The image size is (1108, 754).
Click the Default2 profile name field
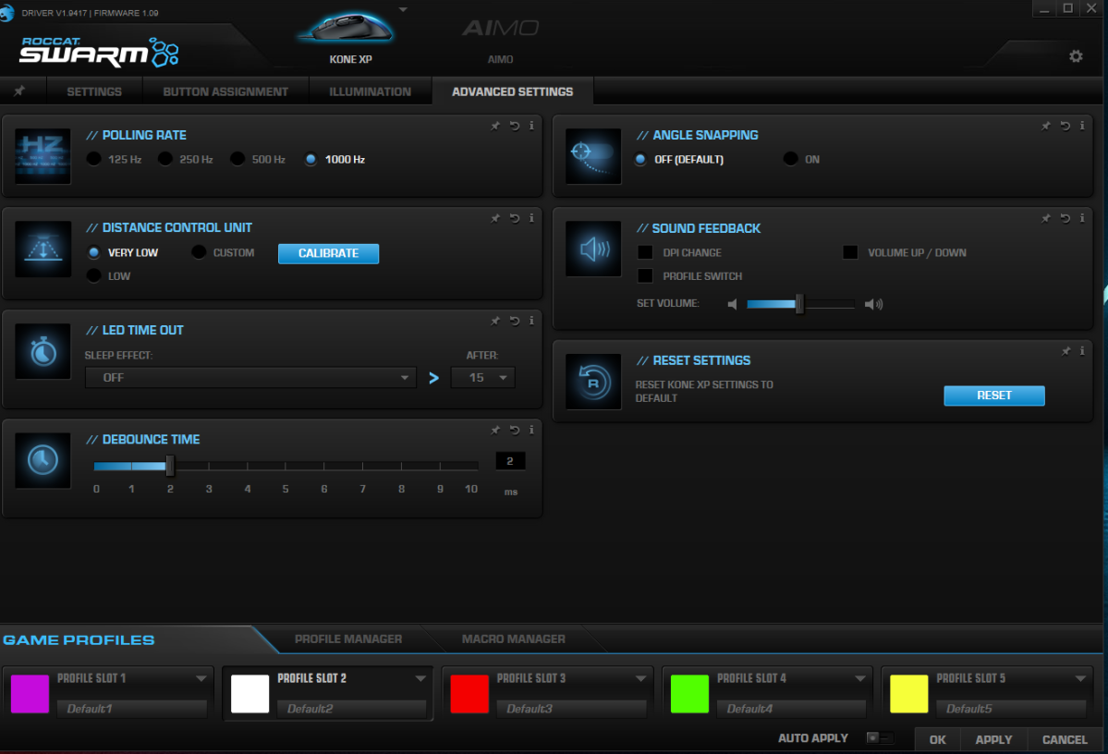click(x=351, y=709)
